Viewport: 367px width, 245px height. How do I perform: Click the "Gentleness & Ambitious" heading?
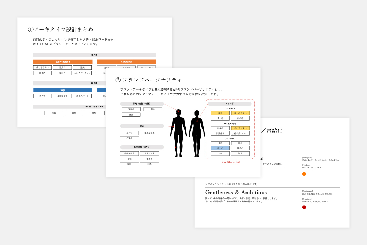(236, 193)
